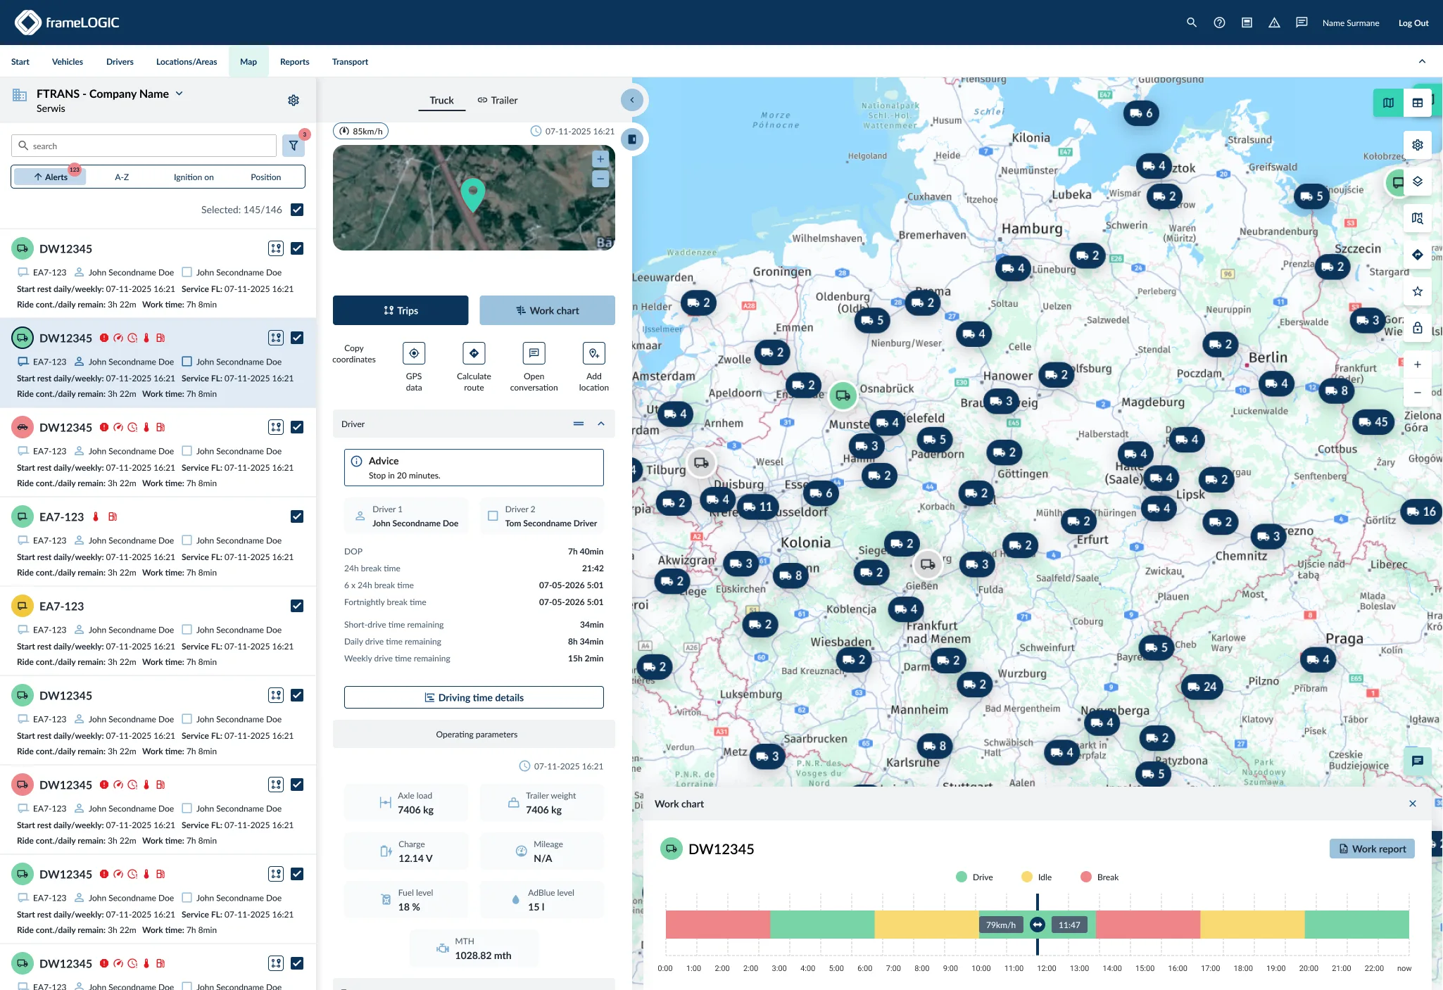Click Copy coordinates
This screenshot has width=1443, height=990.
[x=354, y=353]
